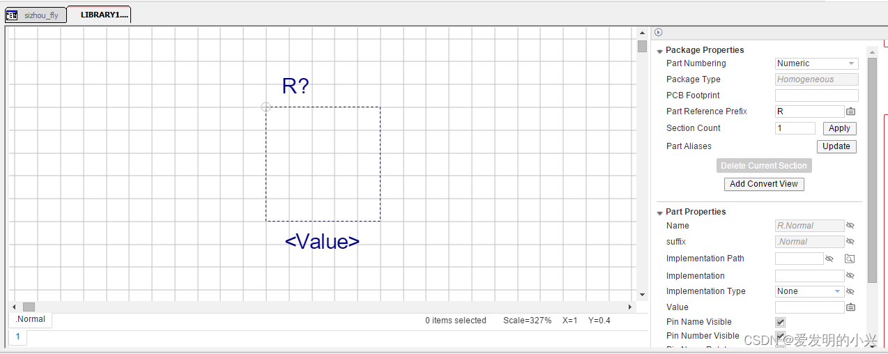Click icon beside Part Reference Prefix field
The image size is (888, 354).
tap(850, 111)
